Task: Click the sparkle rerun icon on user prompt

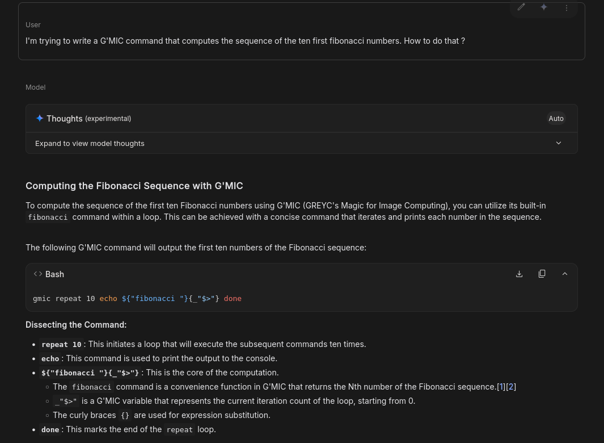Action: pos(544,7)
